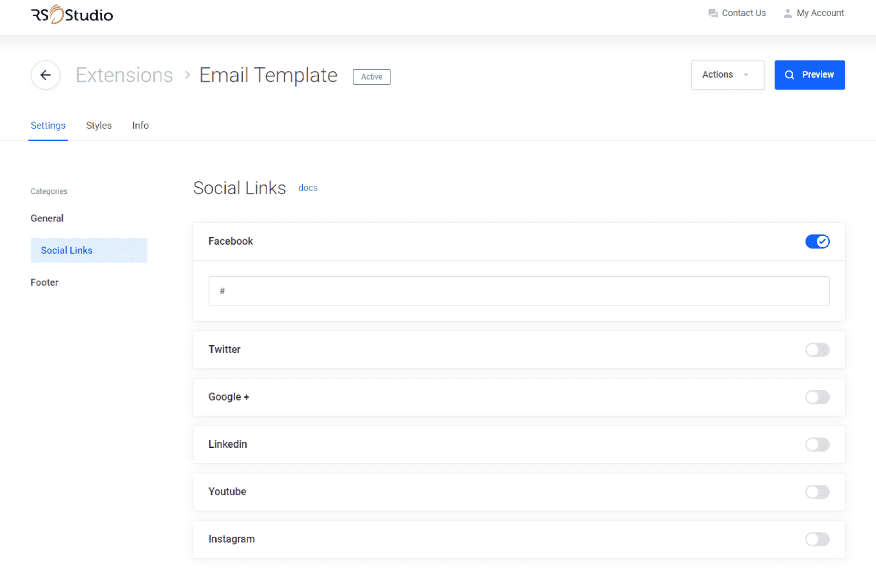Click the magnifier icon in Preview
Image resolution: width=876 pixels, height=583 pixels.
click(x=789, y=75)
